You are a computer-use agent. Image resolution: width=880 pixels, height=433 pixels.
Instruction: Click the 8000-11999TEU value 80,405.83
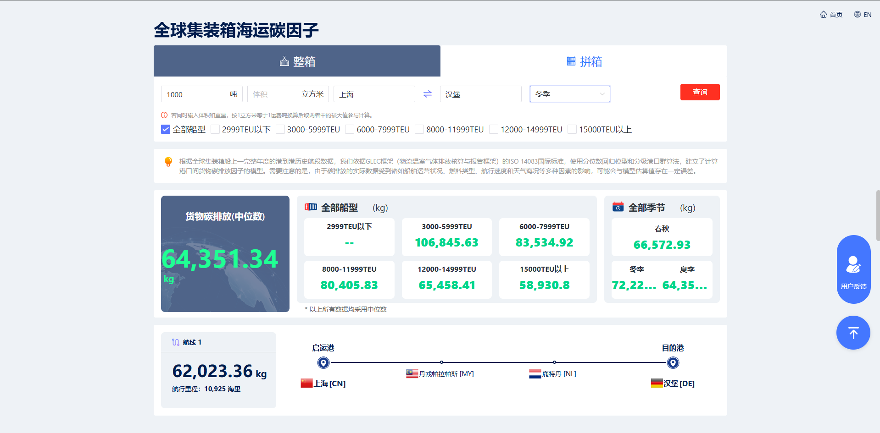(x=349, y=285)
